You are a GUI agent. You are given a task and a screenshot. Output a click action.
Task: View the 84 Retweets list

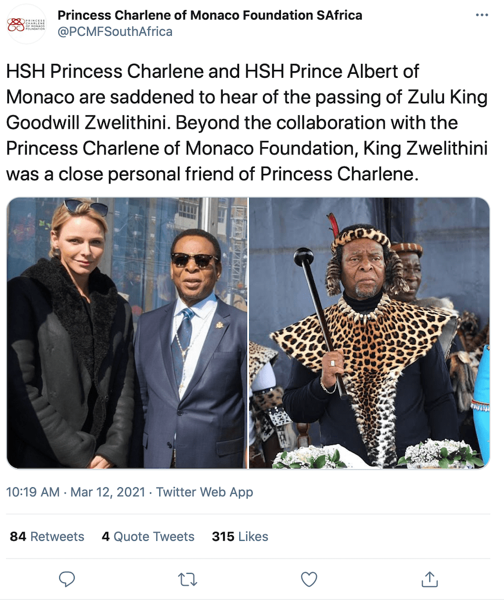tap(47, 537)
